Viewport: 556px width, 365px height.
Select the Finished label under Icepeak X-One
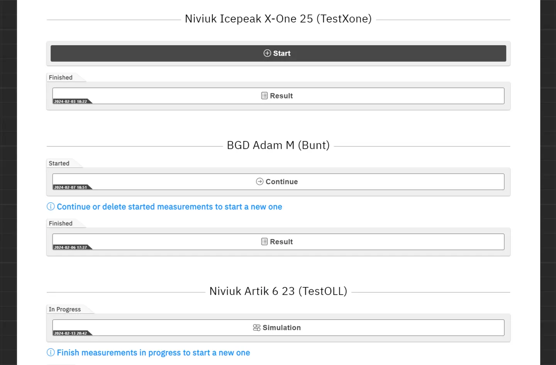(61, 78)
